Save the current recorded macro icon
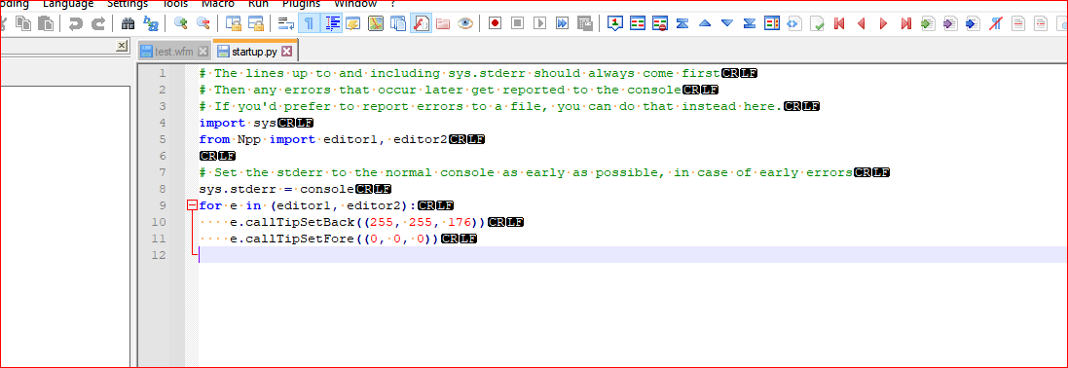The height and width of the screenshot is (368, 1068). click(584, 23)
